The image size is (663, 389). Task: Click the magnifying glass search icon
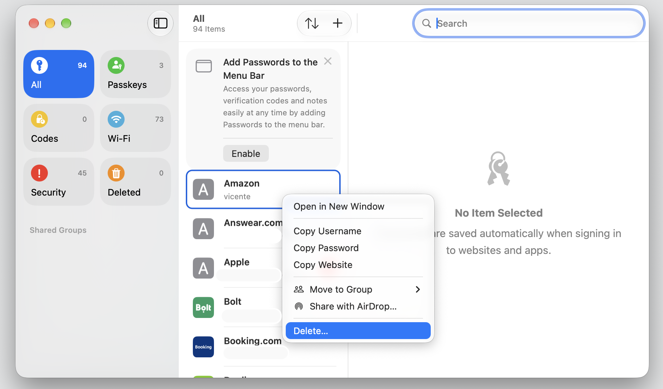pyautogui.click(x=427, y=24)
